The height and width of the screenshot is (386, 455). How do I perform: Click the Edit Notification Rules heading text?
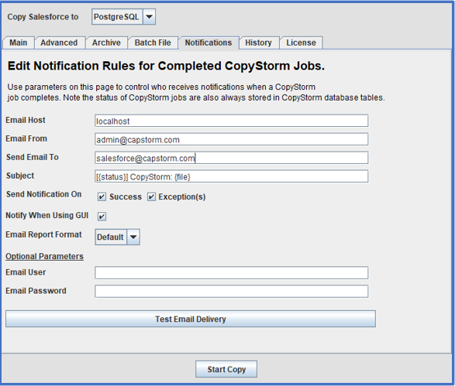(166, 66)
